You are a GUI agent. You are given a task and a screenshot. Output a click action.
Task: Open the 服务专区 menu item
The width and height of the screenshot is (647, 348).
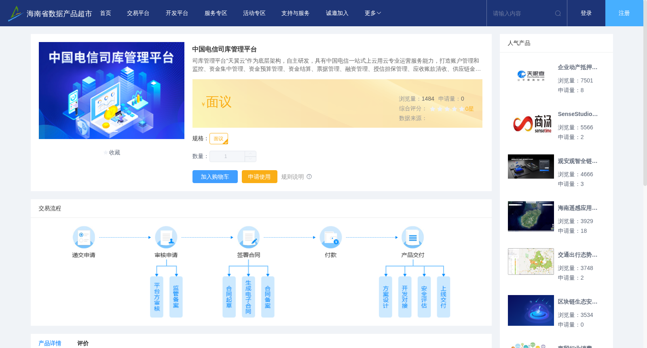(216, 13)
